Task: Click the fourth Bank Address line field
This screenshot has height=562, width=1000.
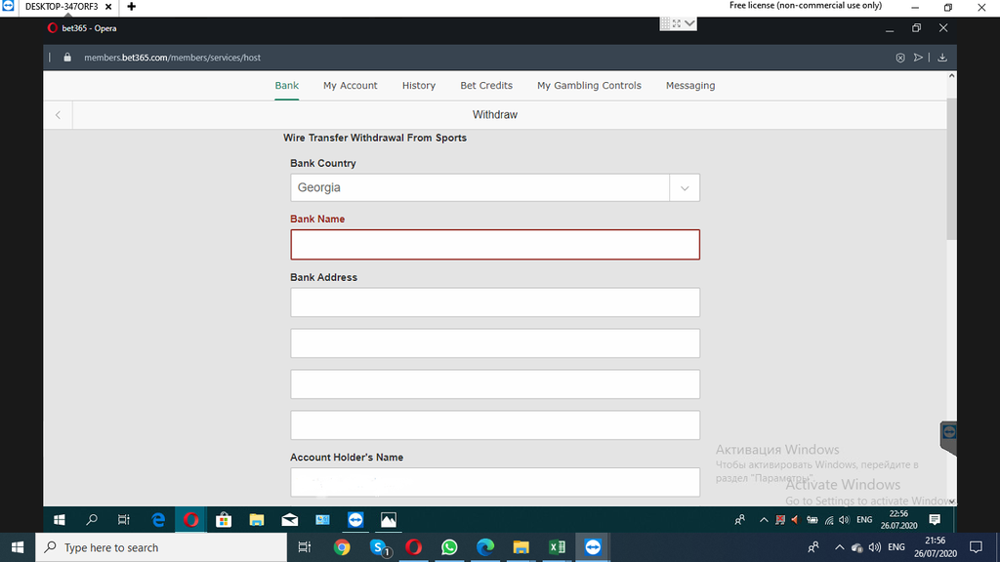Action: coord(495,425)
